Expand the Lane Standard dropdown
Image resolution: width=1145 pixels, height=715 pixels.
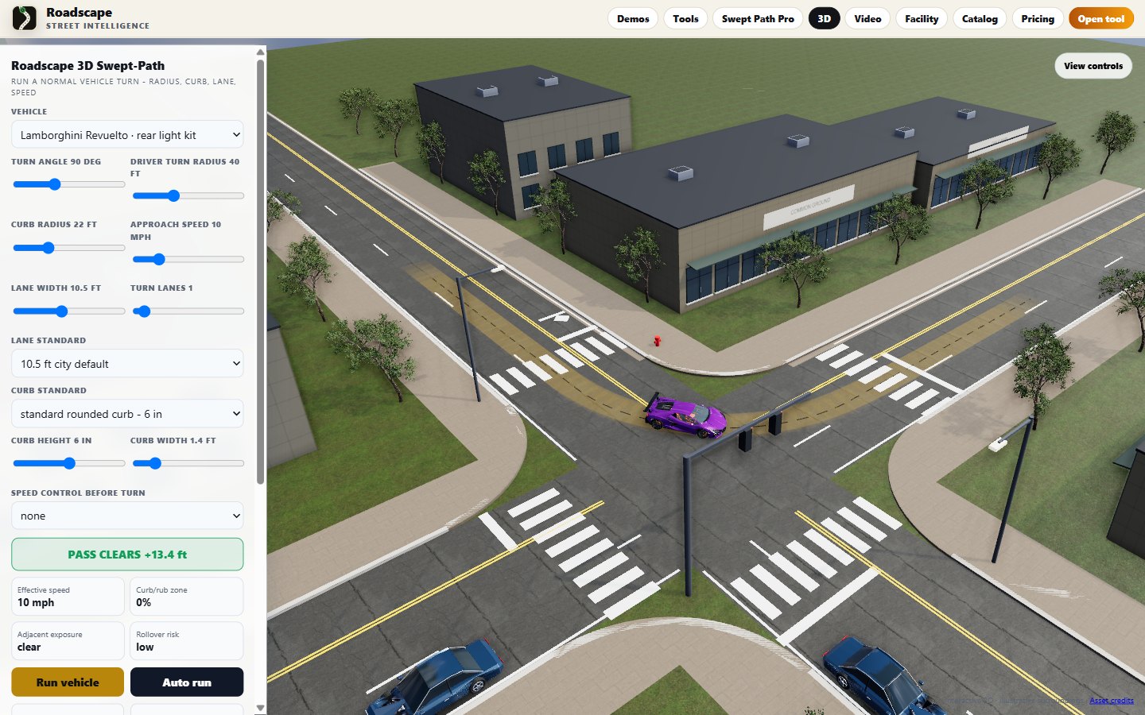(x=127, y=364)
